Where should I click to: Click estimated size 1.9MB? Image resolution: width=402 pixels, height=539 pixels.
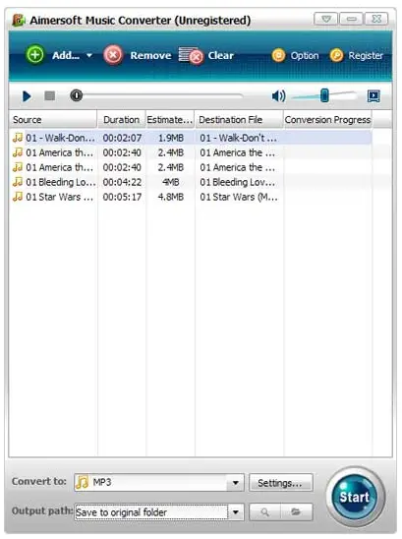[x=171, y=138]
